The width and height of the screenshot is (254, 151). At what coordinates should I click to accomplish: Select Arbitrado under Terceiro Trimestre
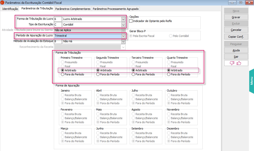133,70
